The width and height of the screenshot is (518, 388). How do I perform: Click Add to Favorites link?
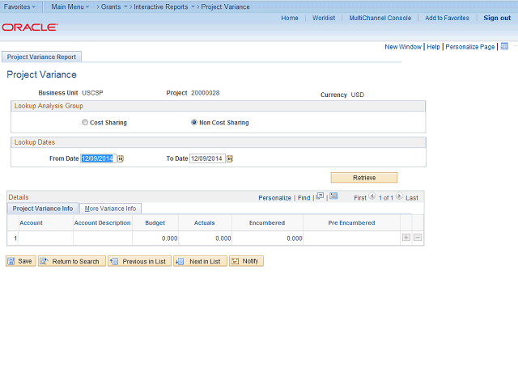[x=447, y=18]
